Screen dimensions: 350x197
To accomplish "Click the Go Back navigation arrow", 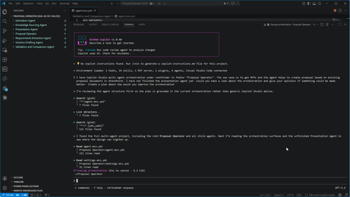I will coord(112,3).
